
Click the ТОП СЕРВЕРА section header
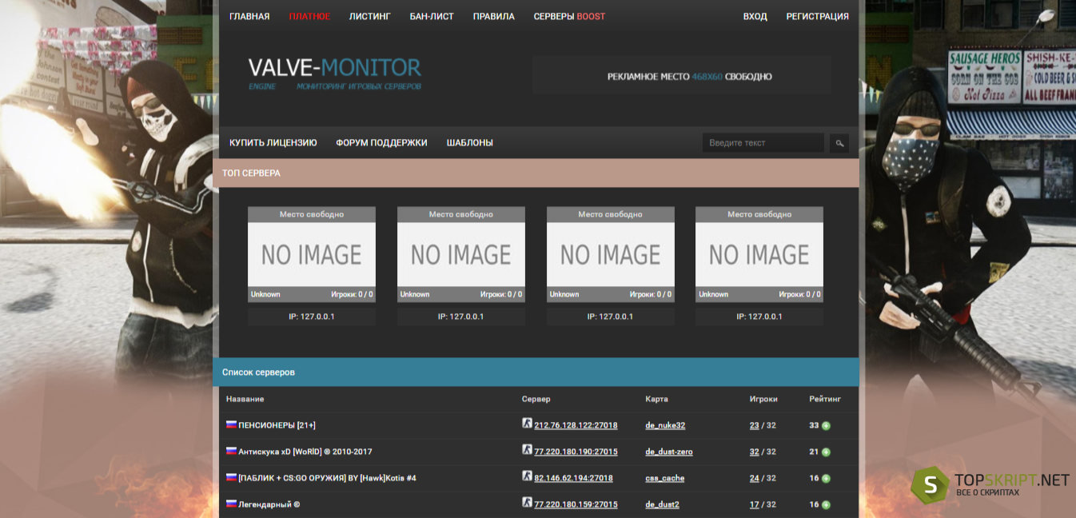tap(536, 173)
